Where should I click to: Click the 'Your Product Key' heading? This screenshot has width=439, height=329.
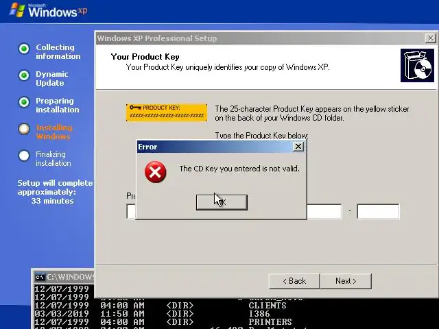pos(145,57)
